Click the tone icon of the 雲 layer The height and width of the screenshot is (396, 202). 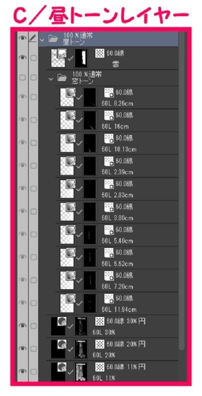point(100,54)
